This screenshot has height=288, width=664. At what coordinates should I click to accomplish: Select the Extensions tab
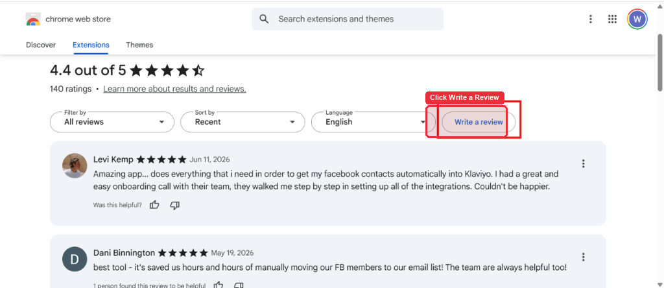click(91, 45)
